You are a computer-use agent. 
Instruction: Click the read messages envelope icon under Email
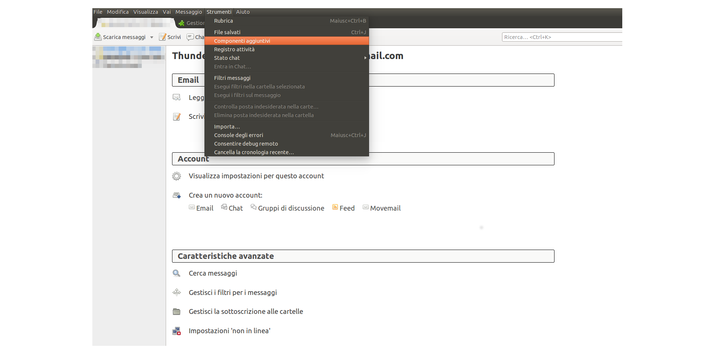tap(177, 97)
